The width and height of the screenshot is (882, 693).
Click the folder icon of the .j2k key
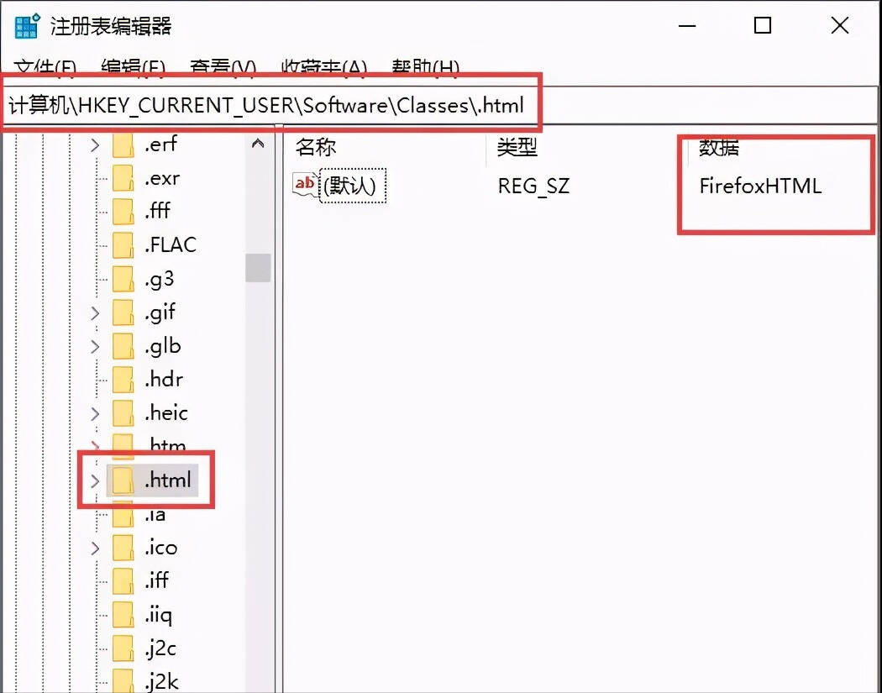tap(123, 681)
